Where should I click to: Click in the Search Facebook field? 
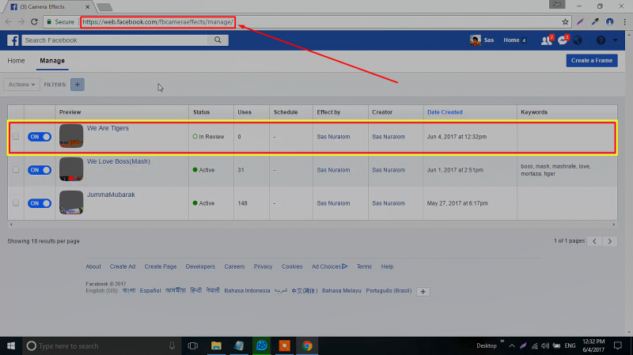pyautogui.click(x=115, y=40)
